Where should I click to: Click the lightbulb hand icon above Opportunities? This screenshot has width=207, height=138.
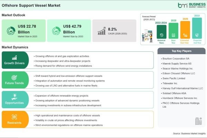pyautogui.click(x=14, y=97)
